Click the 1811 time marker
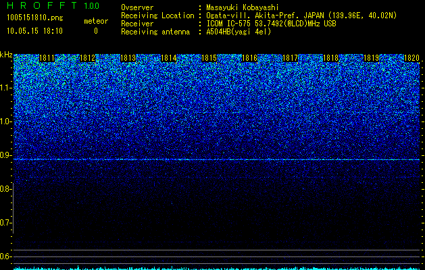This screenshot has width=425, height=270. pyautogui.click(x=47, y=58)
